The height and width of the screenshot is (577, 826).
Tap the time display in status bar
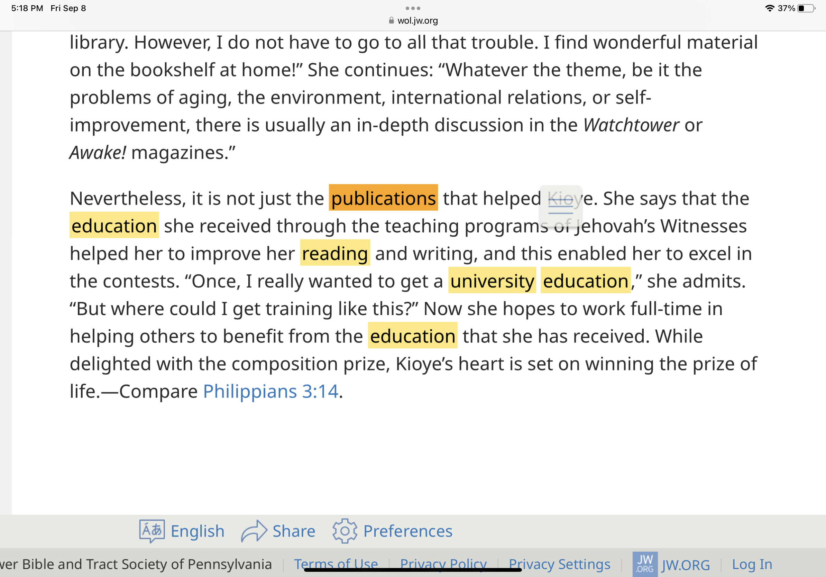coord(27,8)
